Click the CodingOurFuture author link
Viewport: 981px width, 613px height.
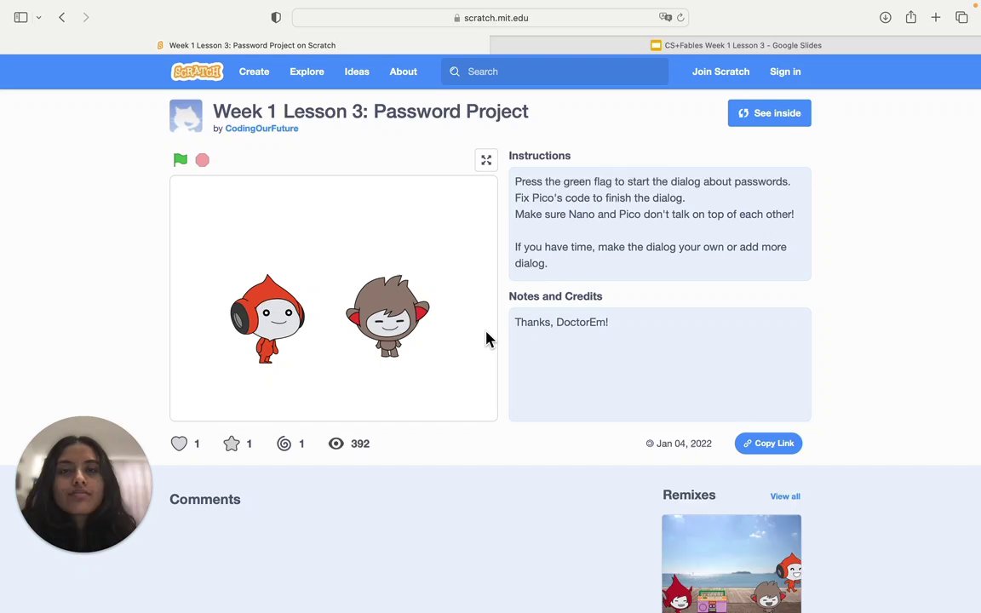[261, 129]
